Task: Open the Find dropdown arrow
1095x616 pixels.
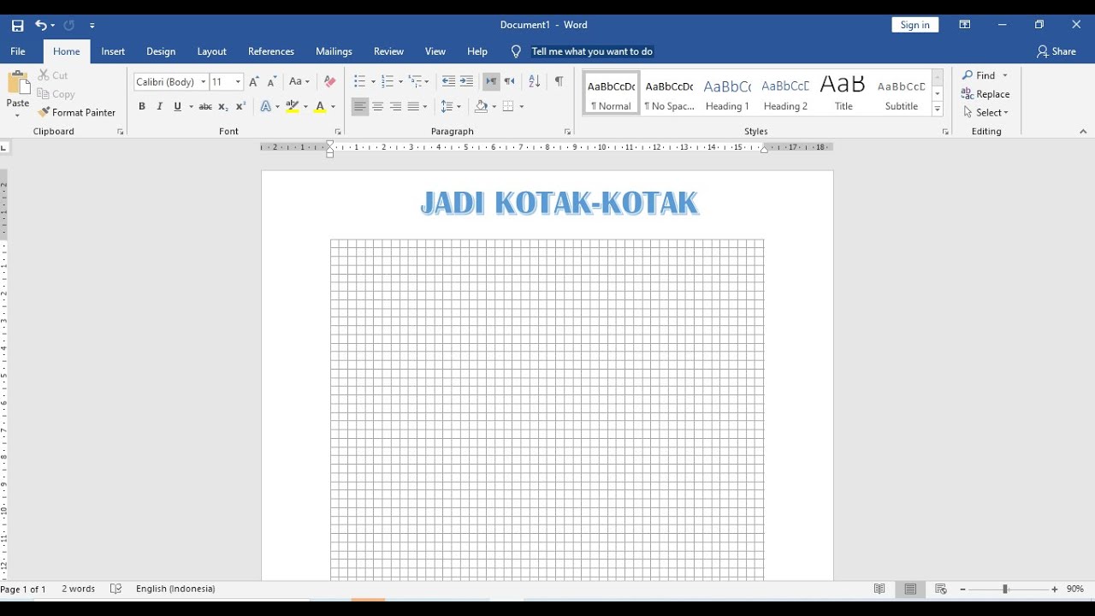Action: click(1005, 75)
